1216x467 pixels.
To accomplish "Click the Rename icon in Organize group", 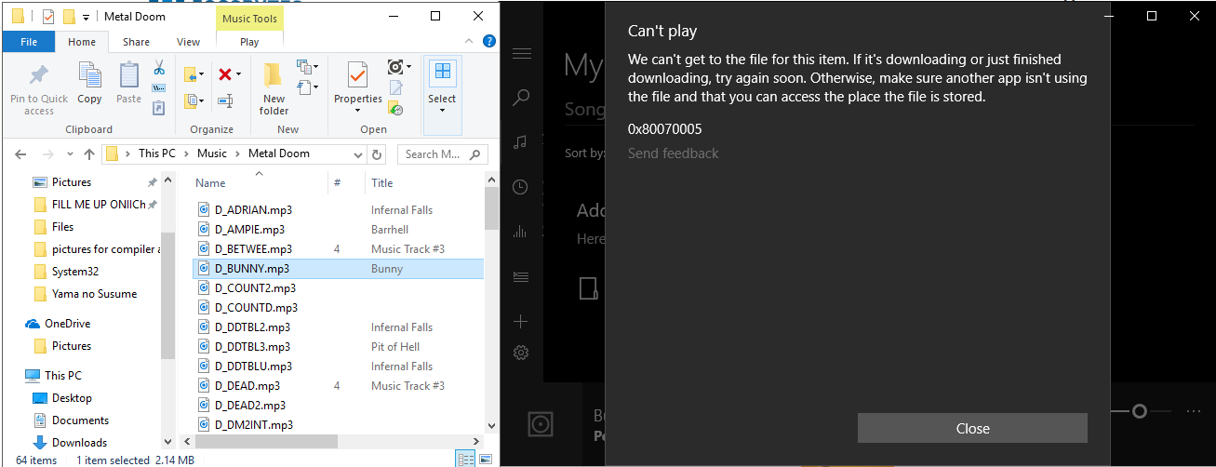I will 225,100.
